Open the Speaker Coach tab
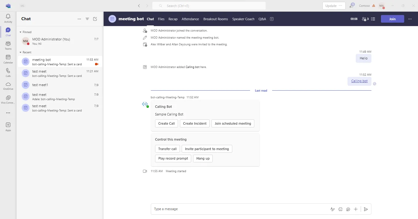This screenshot has width=418, height=219. click(243, 19)
